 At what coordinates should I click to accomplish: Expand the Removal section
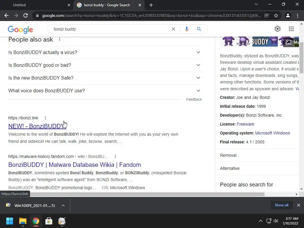(257, 155)
